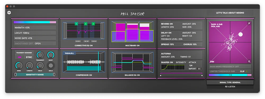Adjust the BODY knob

(x=51, y=55)
